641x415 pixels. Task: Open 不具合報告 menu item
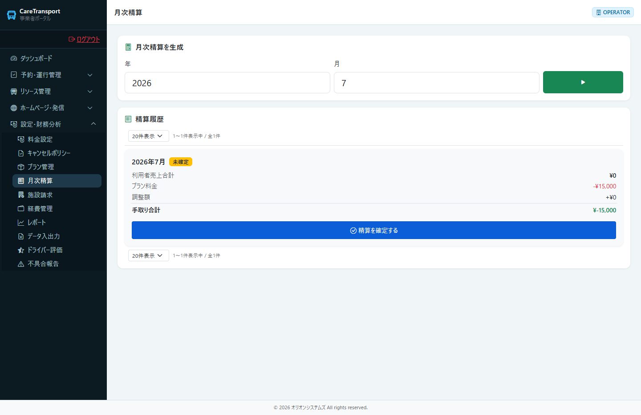(x=57, y=263)
